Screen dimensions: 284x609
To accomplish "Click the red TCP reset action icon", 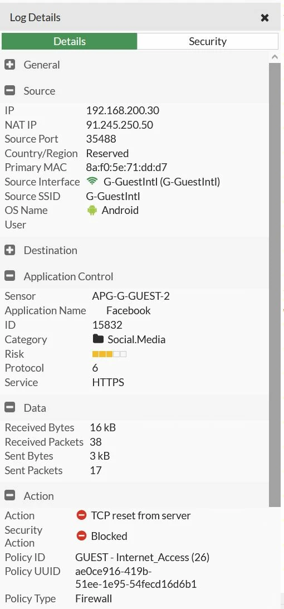I will 81,515.
